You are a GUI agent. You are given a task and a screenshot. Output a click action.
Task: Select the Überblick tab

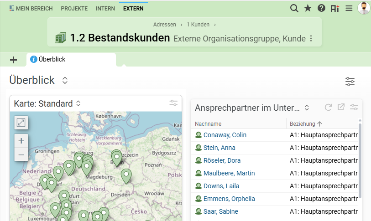pos(52,59)
